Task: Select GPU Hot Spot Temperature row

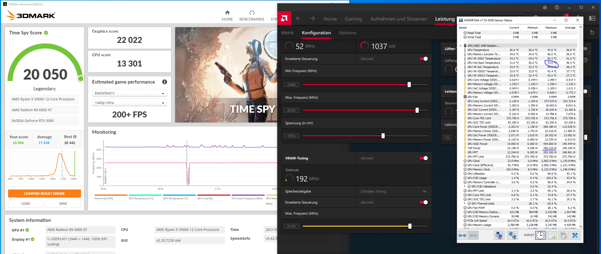Action: tap(517, 63)
